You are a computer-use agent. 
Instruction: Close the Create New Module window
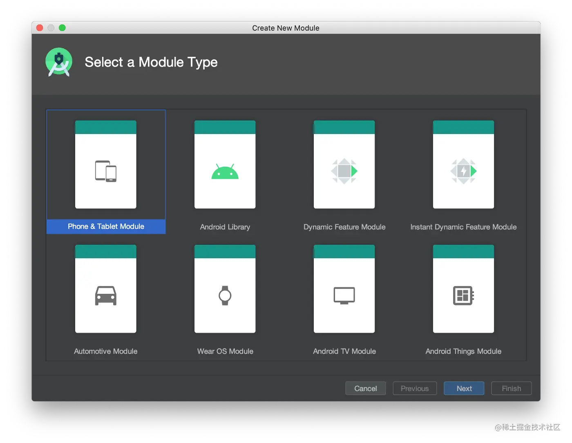(40, 28)
